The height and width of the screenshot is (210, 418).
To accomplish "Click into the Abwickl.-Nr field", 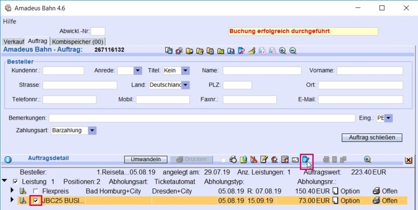I will click(x=98, y=31).
